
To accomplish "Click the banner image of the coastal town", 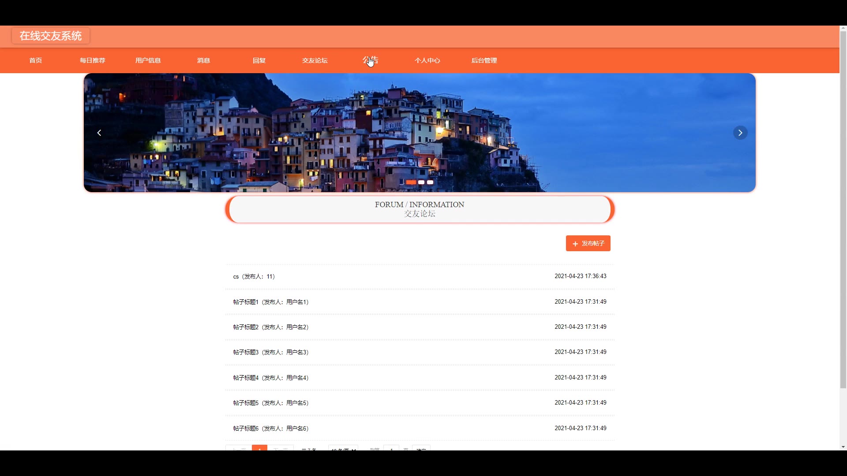I will [x=420, y=133].
